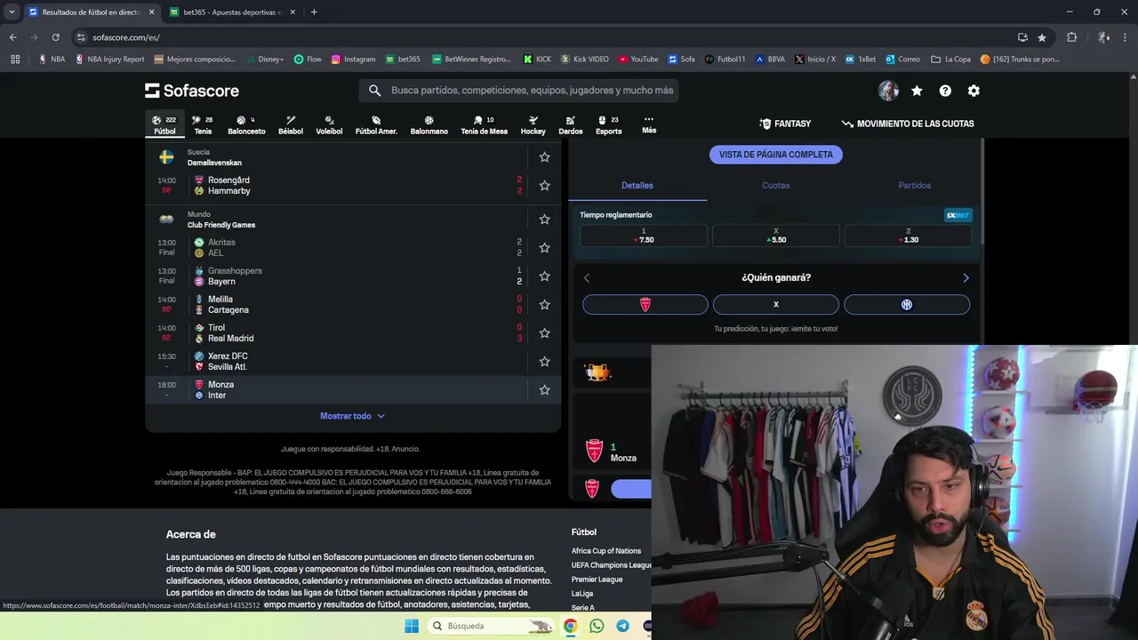Image resolution: width=1138 pixels, height=640 pixels.
Task: Open the Chrome tab search dropdown
Action: [x=12, y=12]
